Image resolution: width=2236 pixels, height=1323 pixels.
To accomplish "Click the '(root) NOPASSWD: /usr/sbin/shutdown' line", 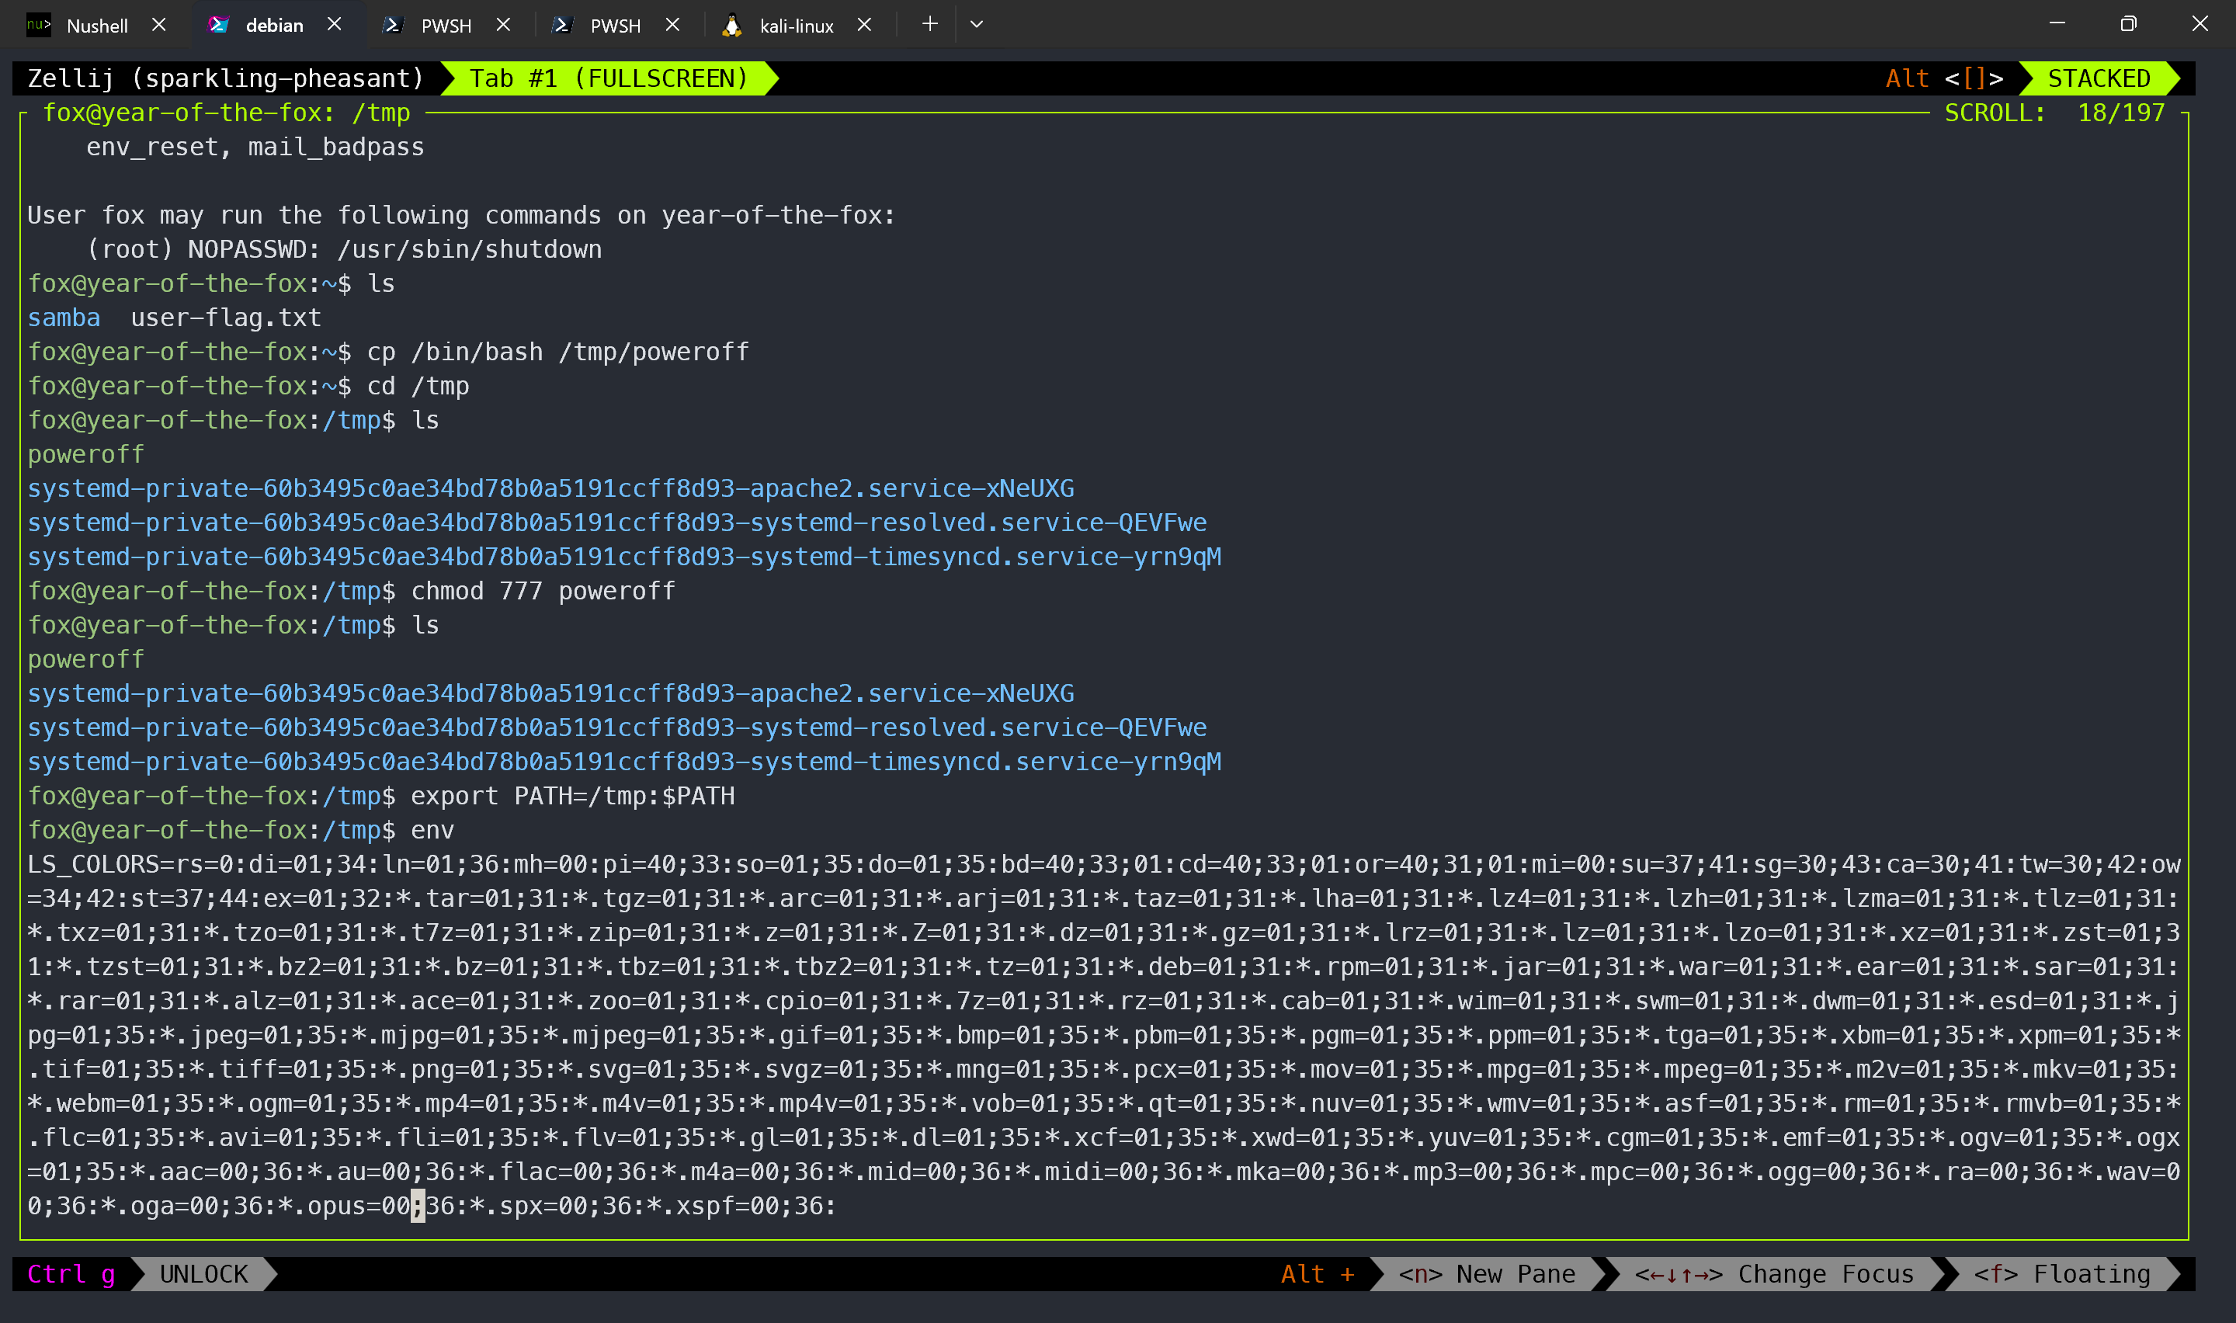I will point(344,250).
